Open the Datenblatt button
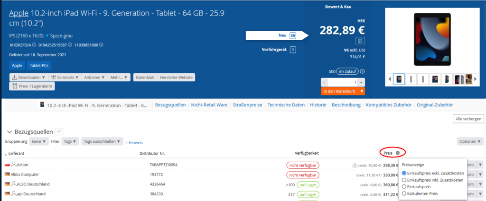Viewport: 486px width, 201px height. 145,77
